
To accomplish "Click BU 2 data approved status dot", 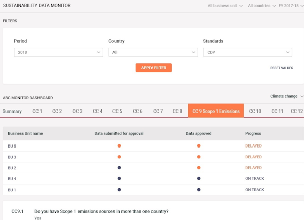I will [x=199, y=168].
